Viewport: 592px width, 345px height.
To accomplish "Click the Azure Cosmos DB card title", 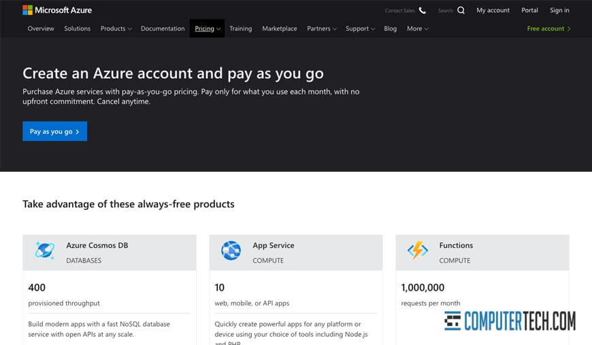I will coord(97,245).
